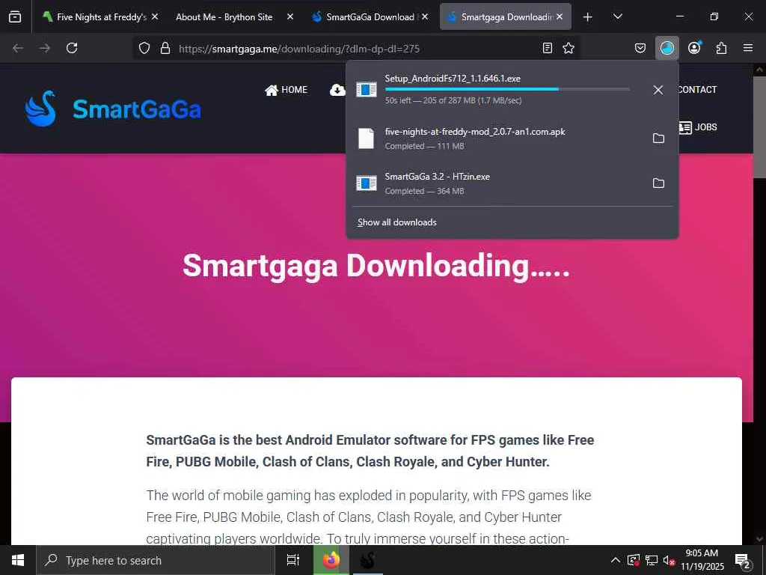
Task: Click the network tray icon
Action: (652, 560)
